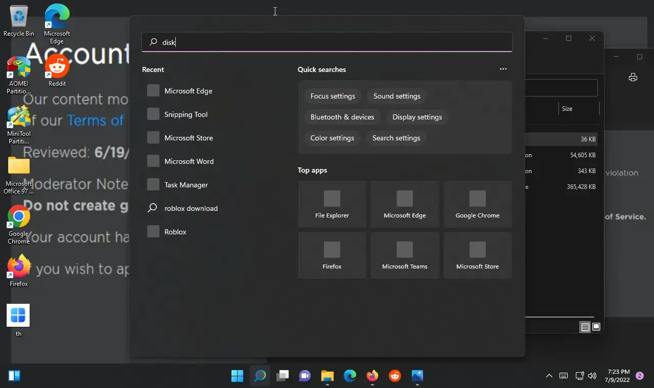Image resolution: width=654 pixels, height=388 pixels.
Task: Open the Firefox desktop shortcut
Action: click(x=19, y=271)
